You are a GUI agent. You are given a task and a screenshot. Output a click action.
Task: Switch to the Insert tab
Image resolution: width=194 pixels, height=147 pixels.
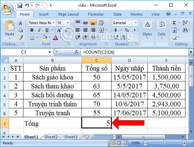pos(44,14)
